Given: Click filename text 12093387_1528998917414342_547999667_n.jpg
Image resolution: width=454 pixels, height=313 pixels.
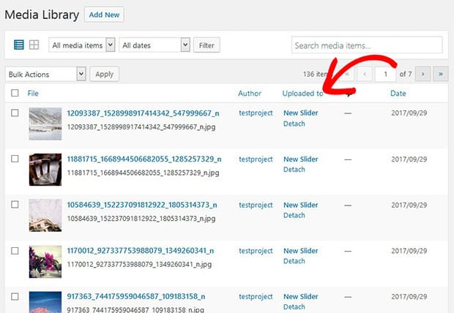Looking at the screenshot, I should pos(141,127).
